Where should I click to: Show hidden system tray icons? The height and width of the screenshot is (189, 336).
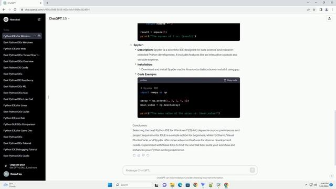306,185
